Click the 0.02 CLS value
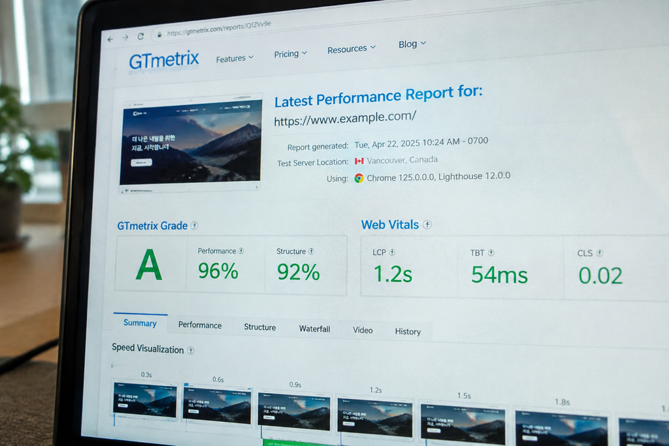Image resolution: width=669 pixels, height=446 pixels. pos(600,276)
